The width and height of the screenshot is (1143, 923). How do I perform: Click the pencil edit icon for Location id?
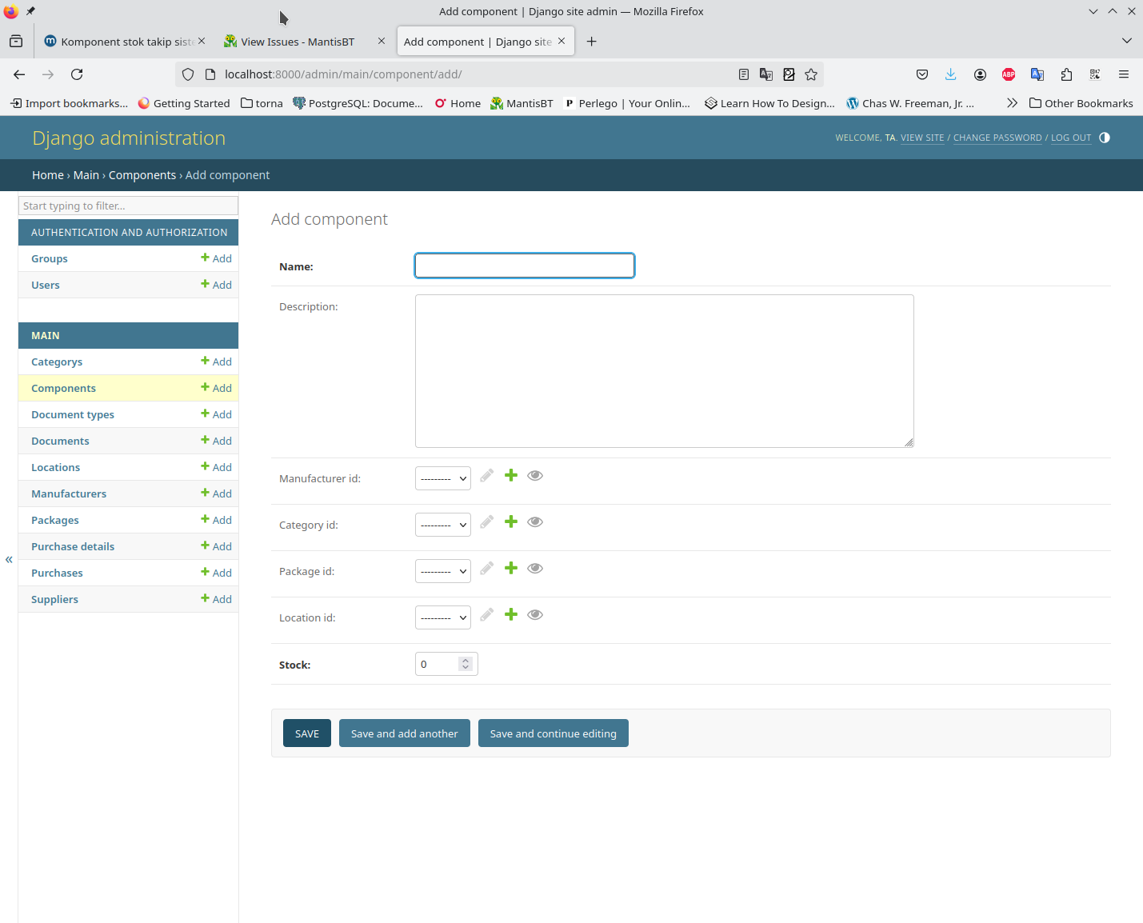click(x=487, y=615)
